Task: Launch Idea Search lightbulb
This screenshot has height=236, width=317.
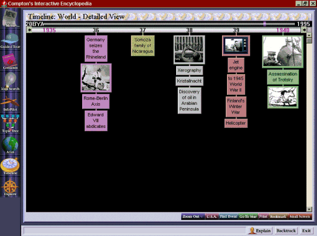Action: pos(10,82)
